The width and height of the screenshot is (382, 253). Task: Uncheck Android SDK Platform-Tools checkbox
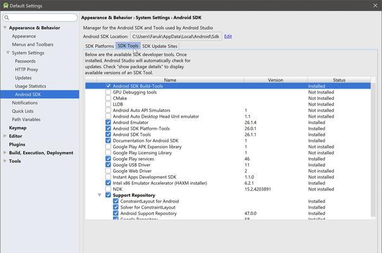coord(108,128)
